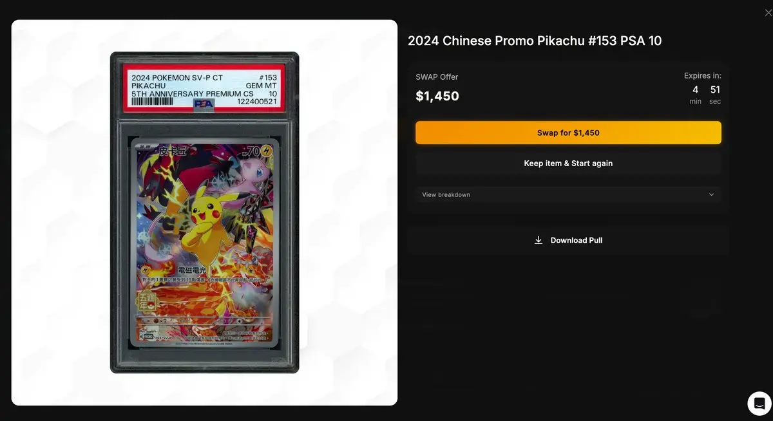Close the pull dialog with the X icon

coord(768,13)
